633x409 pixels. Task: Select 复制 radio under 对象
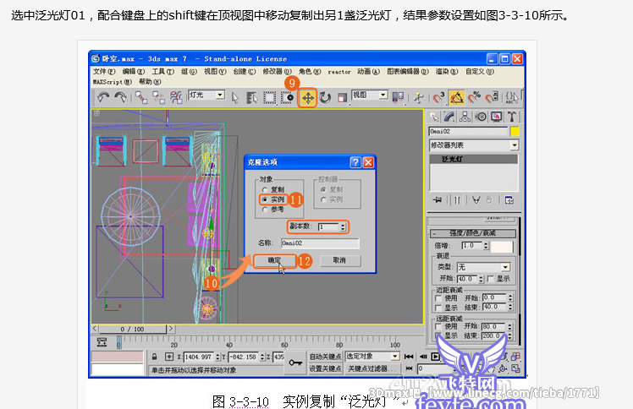pyautogui.click(x=265, y=189)
